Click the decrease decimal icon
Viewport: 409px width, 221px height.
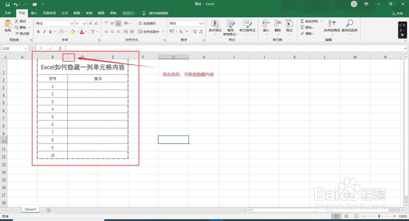(201, 31)
